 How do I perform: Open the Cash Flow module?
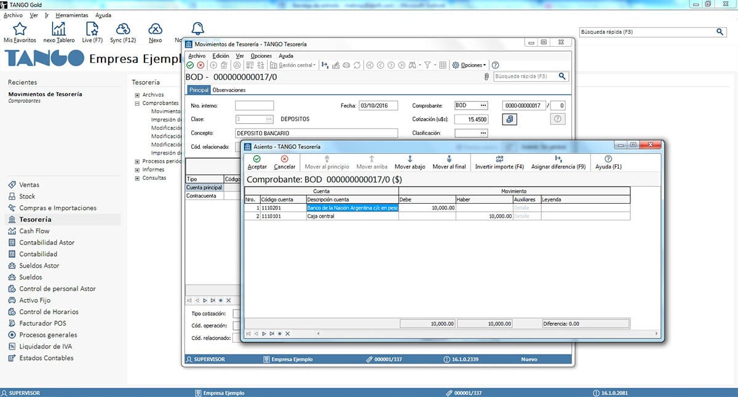(x=34, y=231)
